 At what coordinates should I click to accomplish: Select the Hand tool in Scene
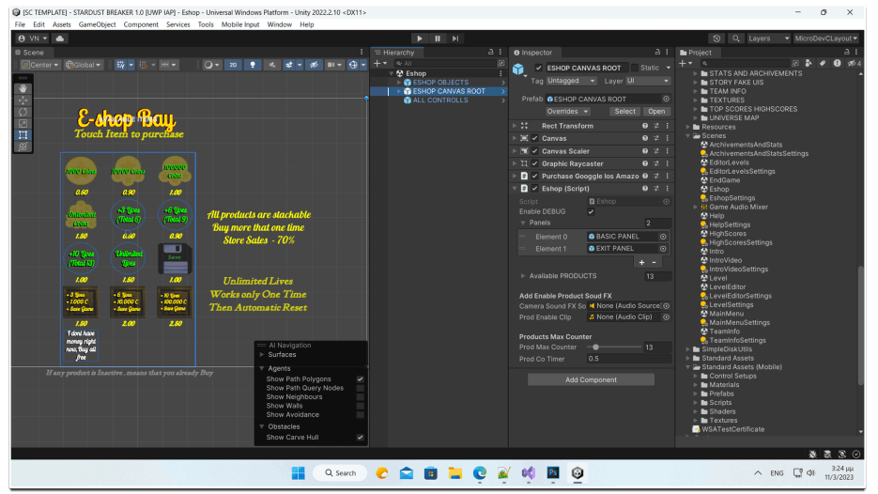click(23, 88)
